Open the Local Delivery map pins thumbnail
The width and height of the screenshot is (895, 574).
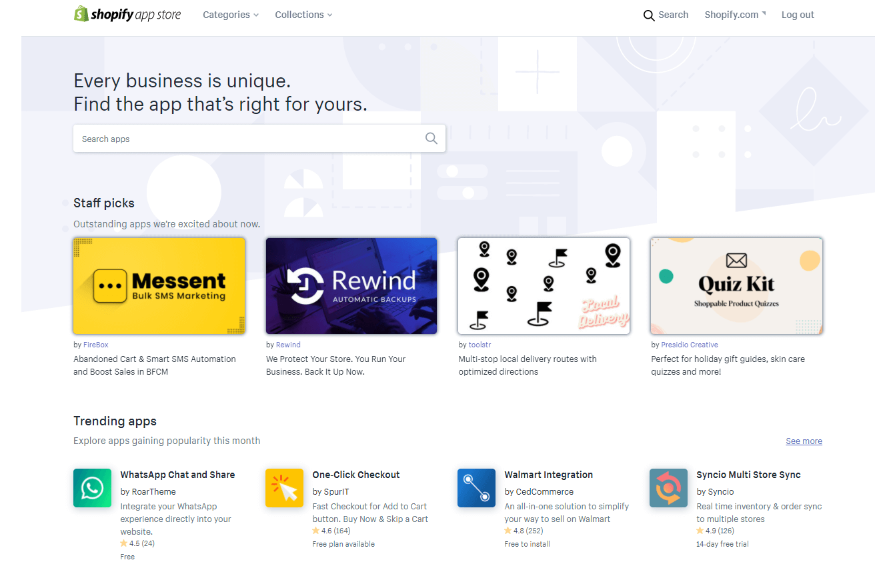(x=544, y=286)
